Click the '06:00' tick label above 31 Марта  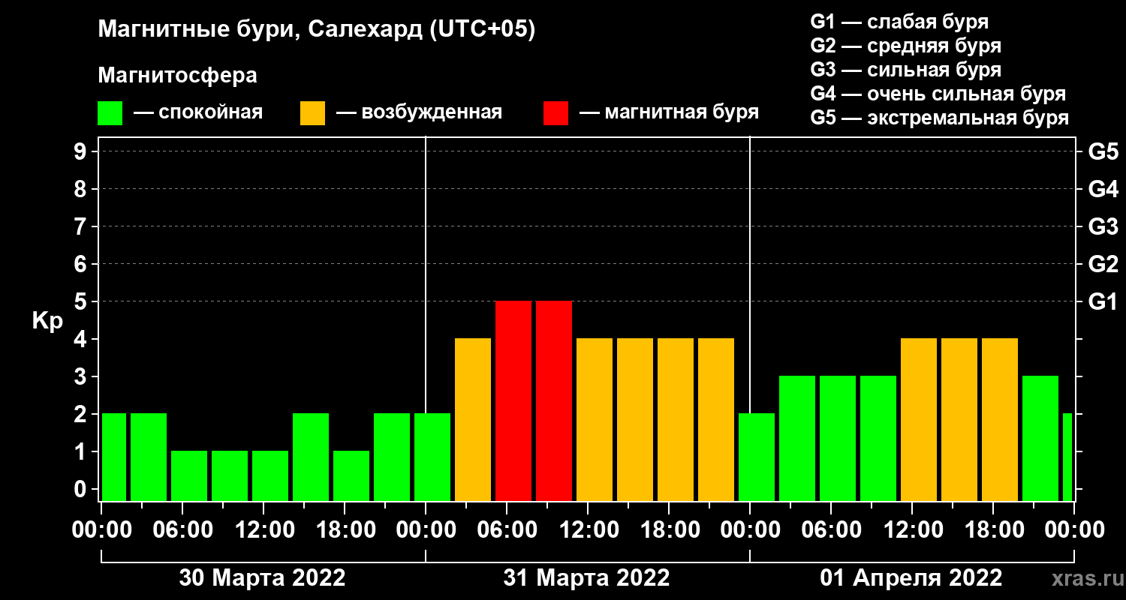click(x=507, y=530)
